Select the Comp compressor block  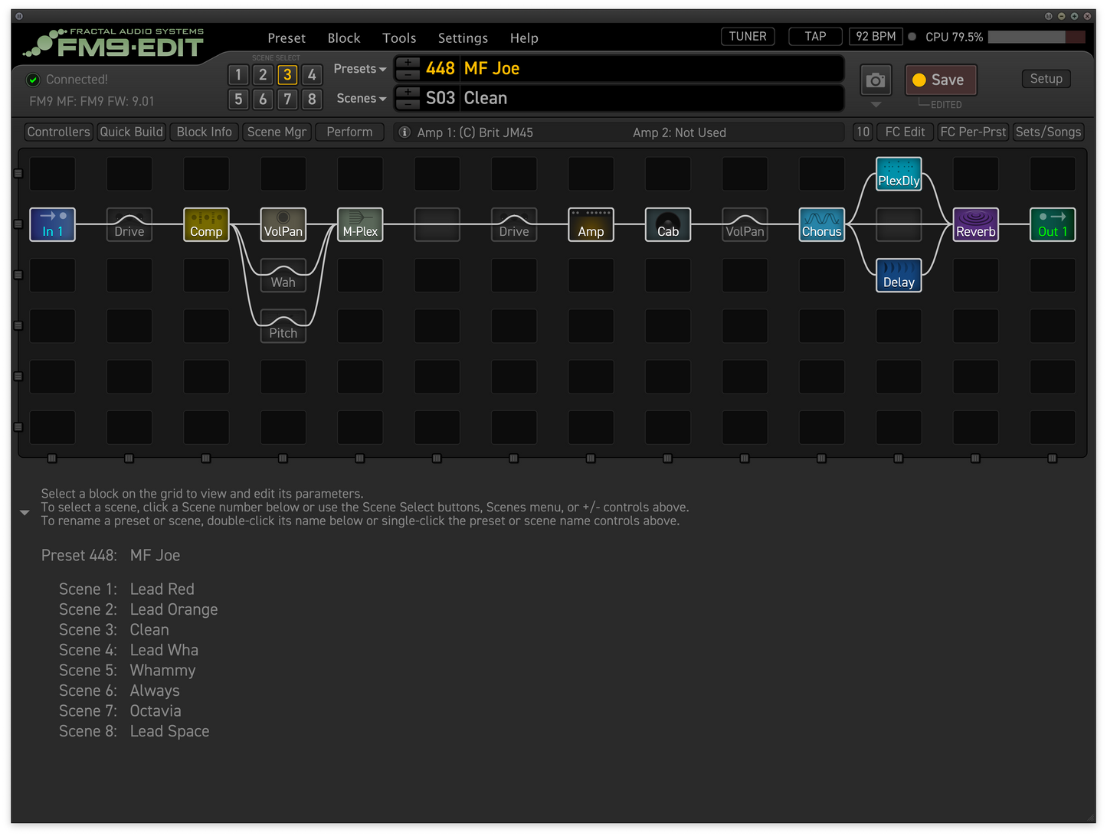coord(206,224)
